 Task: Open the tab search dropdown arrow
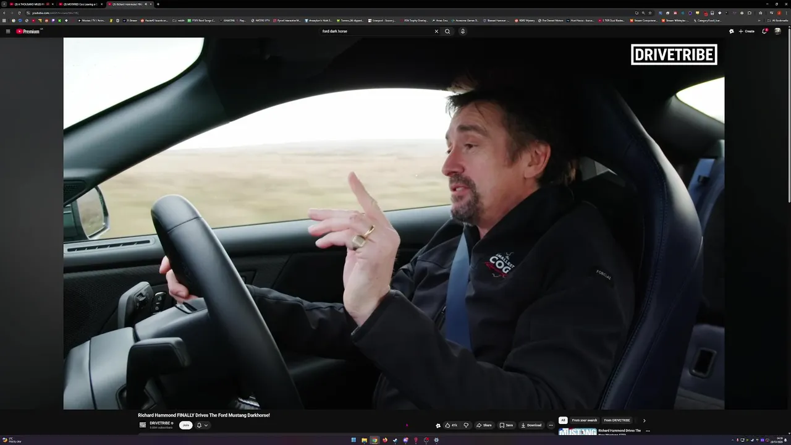(x=4, y=4)
